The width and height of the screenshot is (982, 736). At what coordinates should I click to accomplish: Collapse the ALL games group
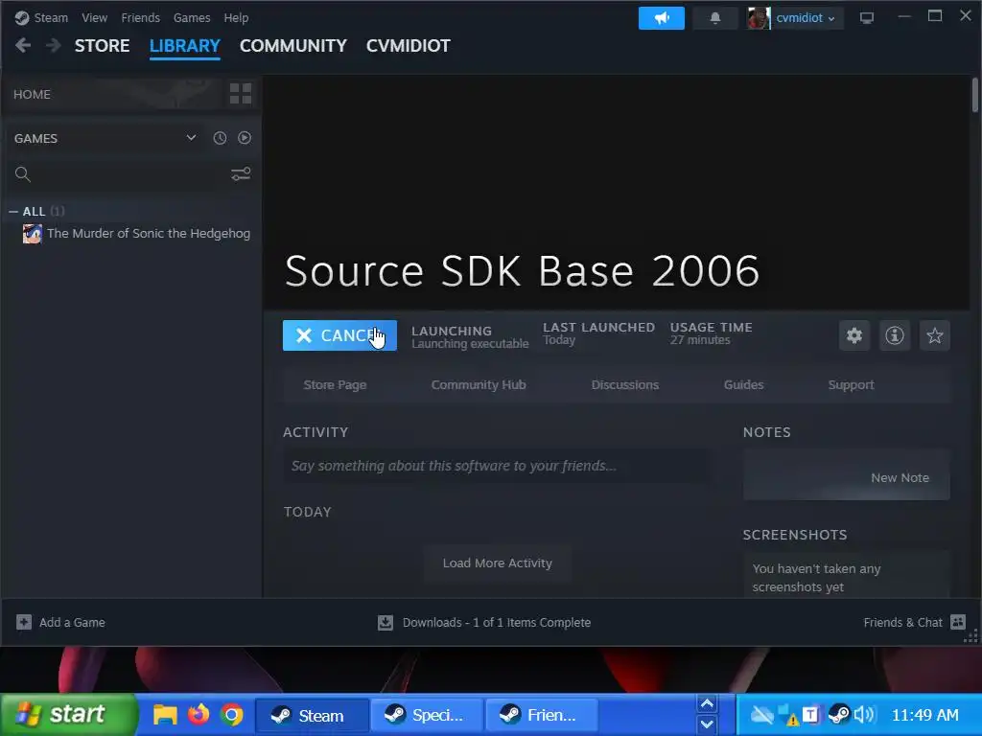[x=13, y=212]
